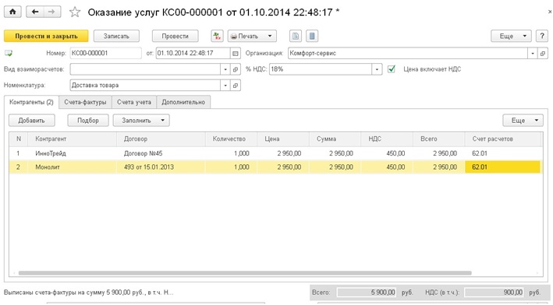Select the ИнноТрейд contractor cell

click(72, 153)
